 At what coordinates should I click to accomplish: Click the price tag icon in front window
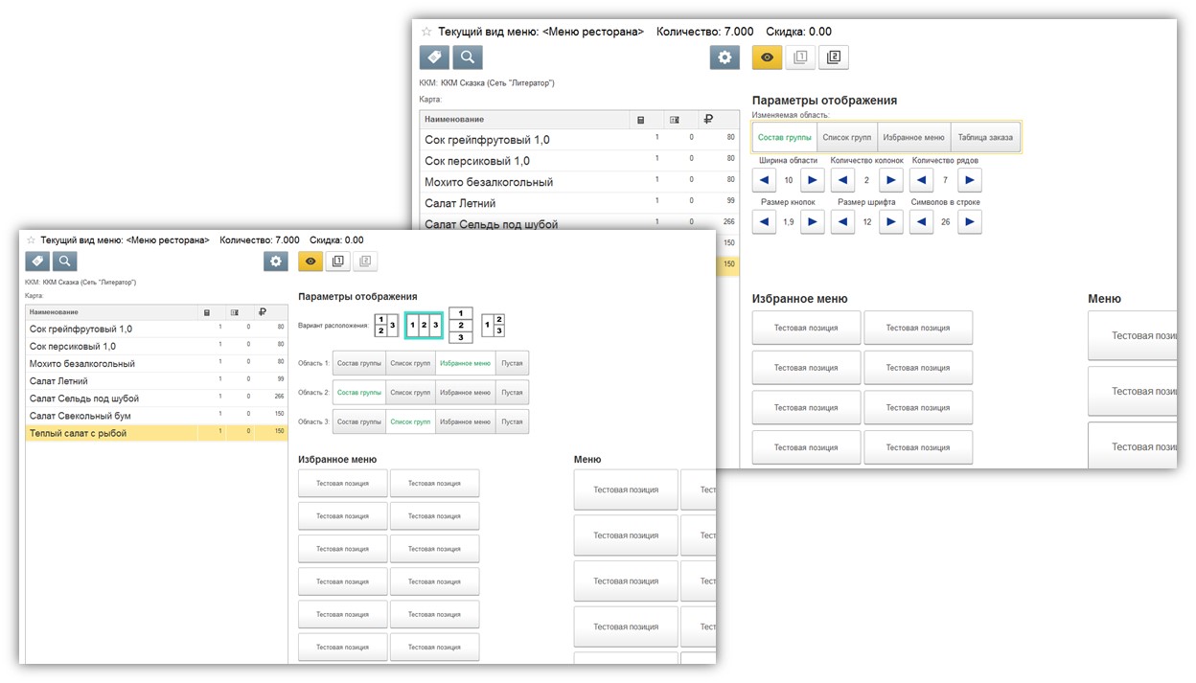pyautogui.click(x=37, y=261)
